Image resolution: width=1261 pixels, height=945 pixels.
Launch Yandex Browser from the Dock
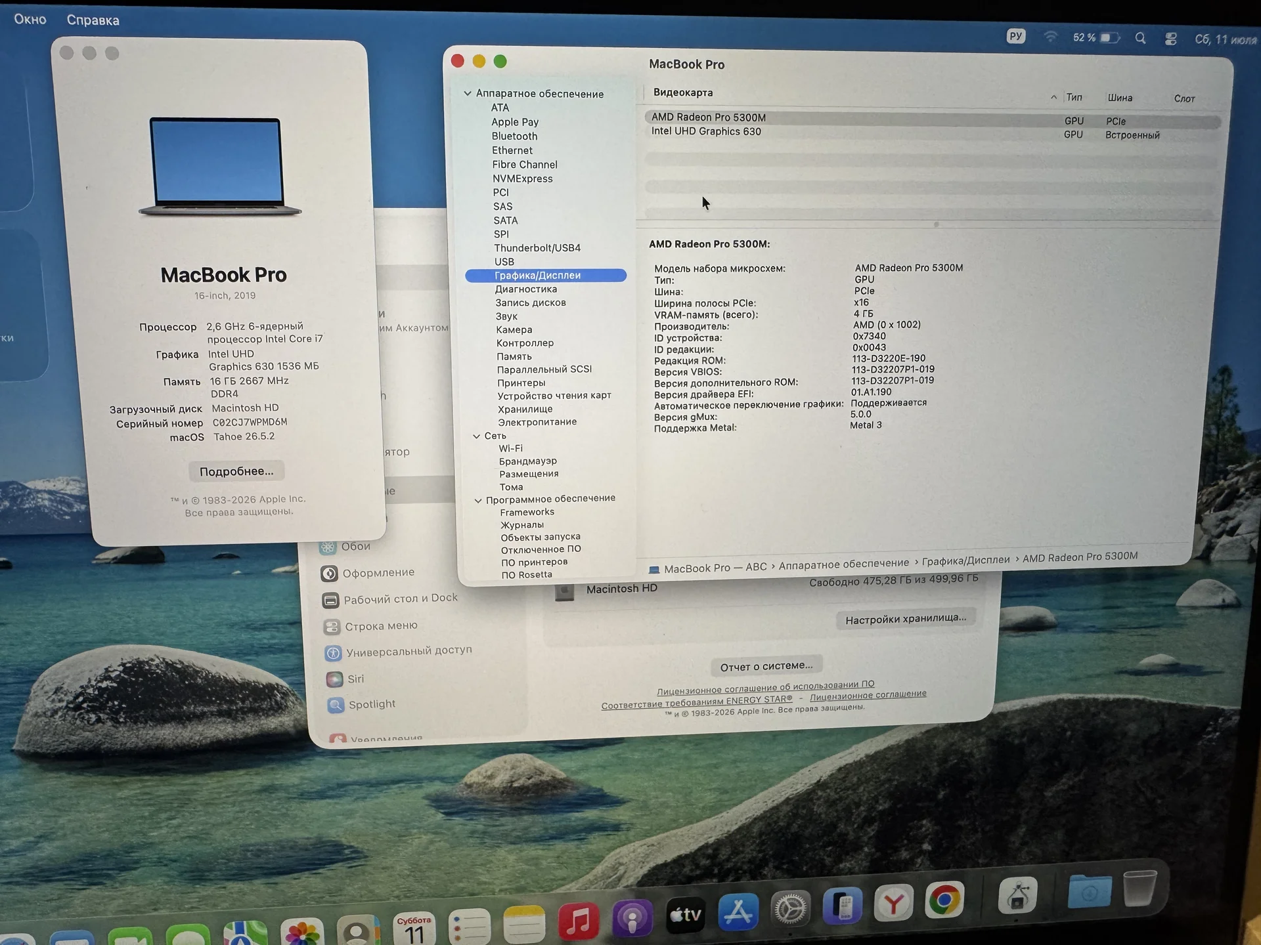893,903
